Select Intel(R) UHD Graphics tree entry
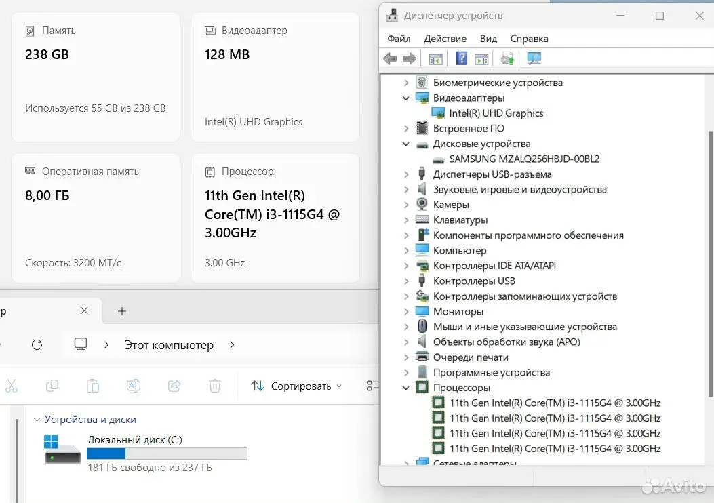The width and height of the screenshot is (714, 503). 496,113
